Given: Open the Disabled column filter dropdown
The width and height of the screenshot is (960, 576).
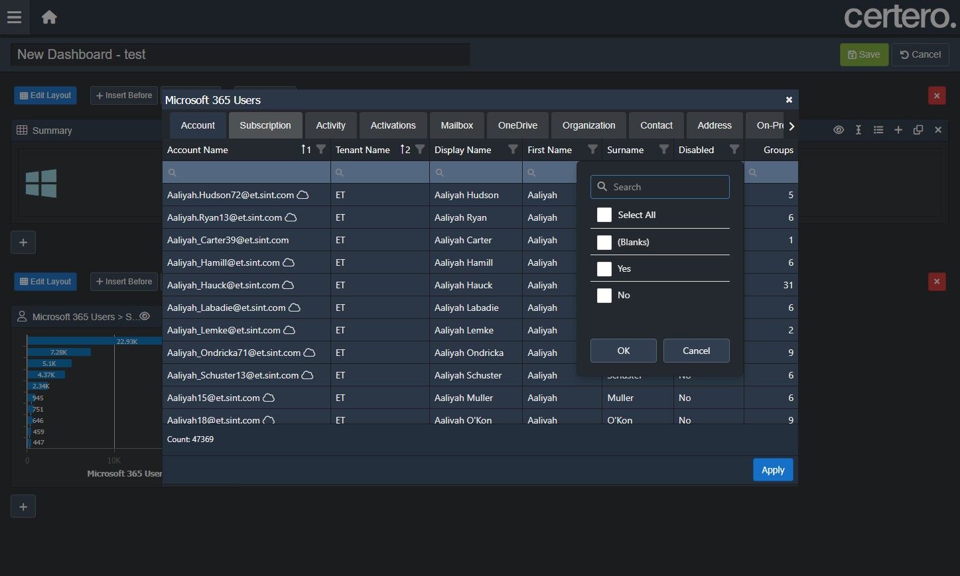Looking at the screenshot, I should click(x=734, y=150).
